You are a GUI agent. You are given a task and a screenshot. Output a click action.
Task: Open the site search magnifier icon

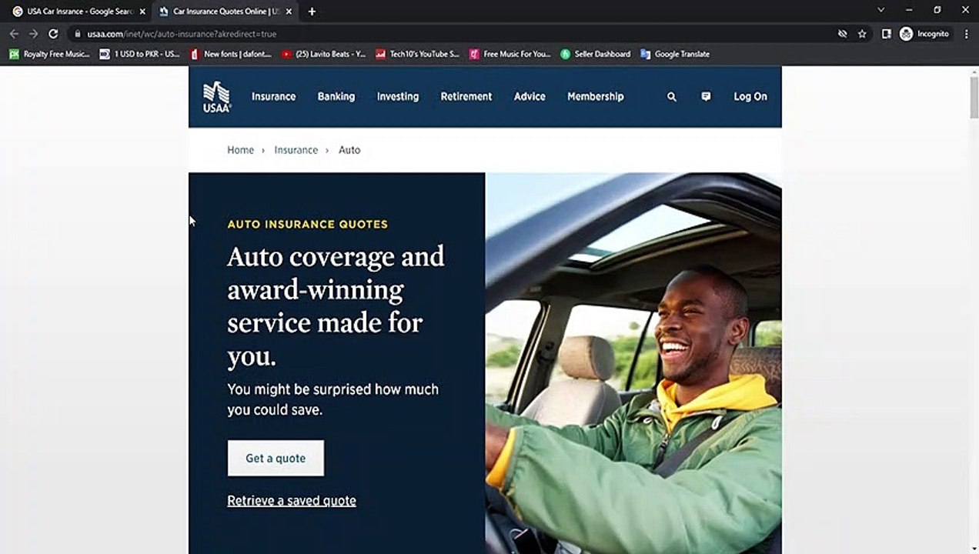click(x=671, y=97)
